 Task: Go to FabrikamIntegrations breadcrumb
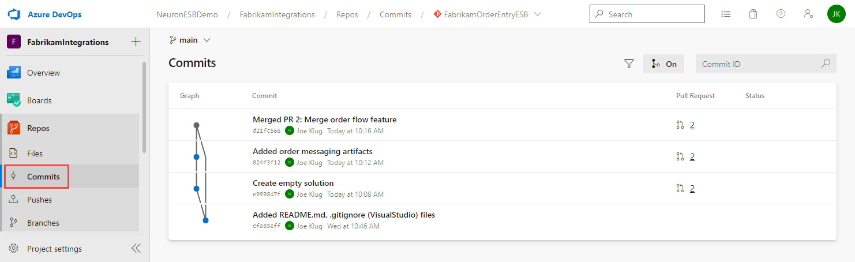click(x=277, y=14)
